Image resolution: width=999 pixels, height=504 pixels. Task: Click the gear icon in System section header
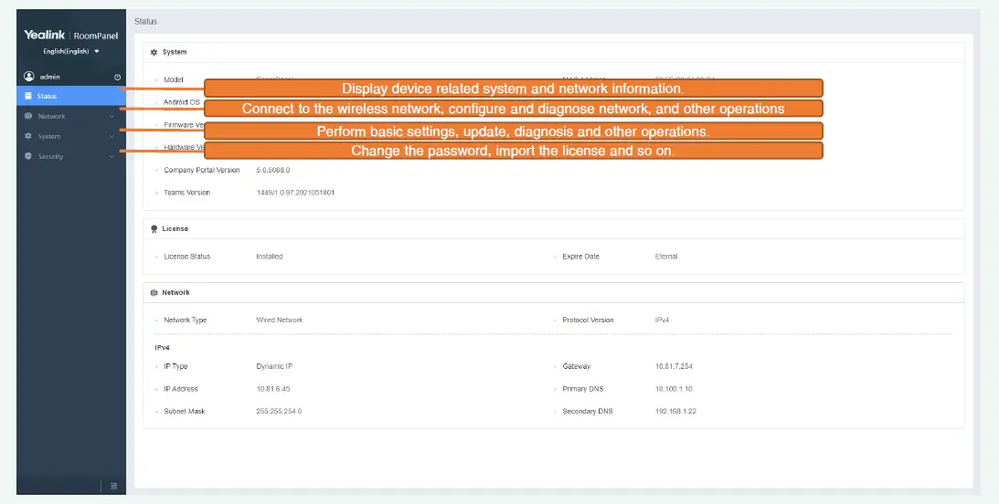click(154, 52)
